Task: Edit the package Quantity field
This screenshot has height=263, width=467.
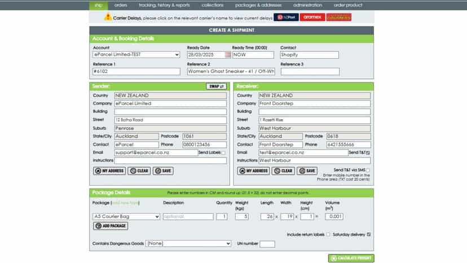Action: pos(222,217)
